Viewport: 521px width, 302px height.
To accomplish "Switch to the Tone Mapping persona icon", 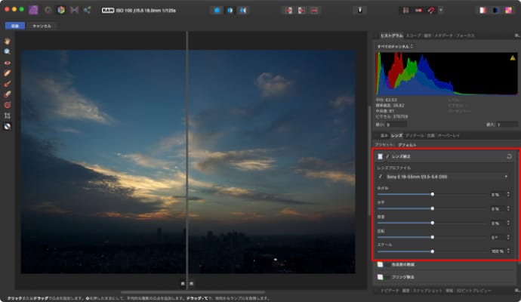I will coord(73,10).
